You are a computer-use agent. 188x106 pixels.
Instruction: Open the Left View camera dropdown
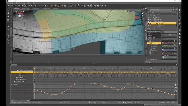(x=134, y=11)
